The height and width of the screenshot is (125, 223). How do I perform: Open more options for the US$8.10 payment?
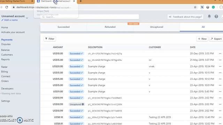(220, 117)
